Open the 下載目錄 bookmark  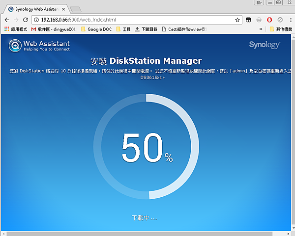pos(146,29)
